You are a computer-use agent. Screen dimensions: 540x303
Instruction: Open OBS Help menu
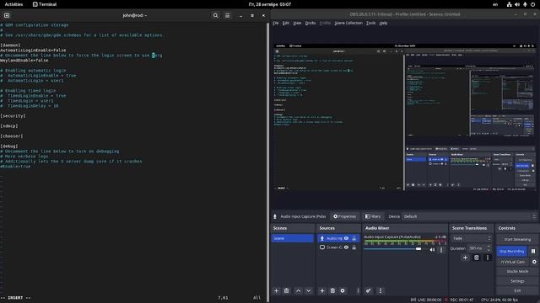point(383,23)
